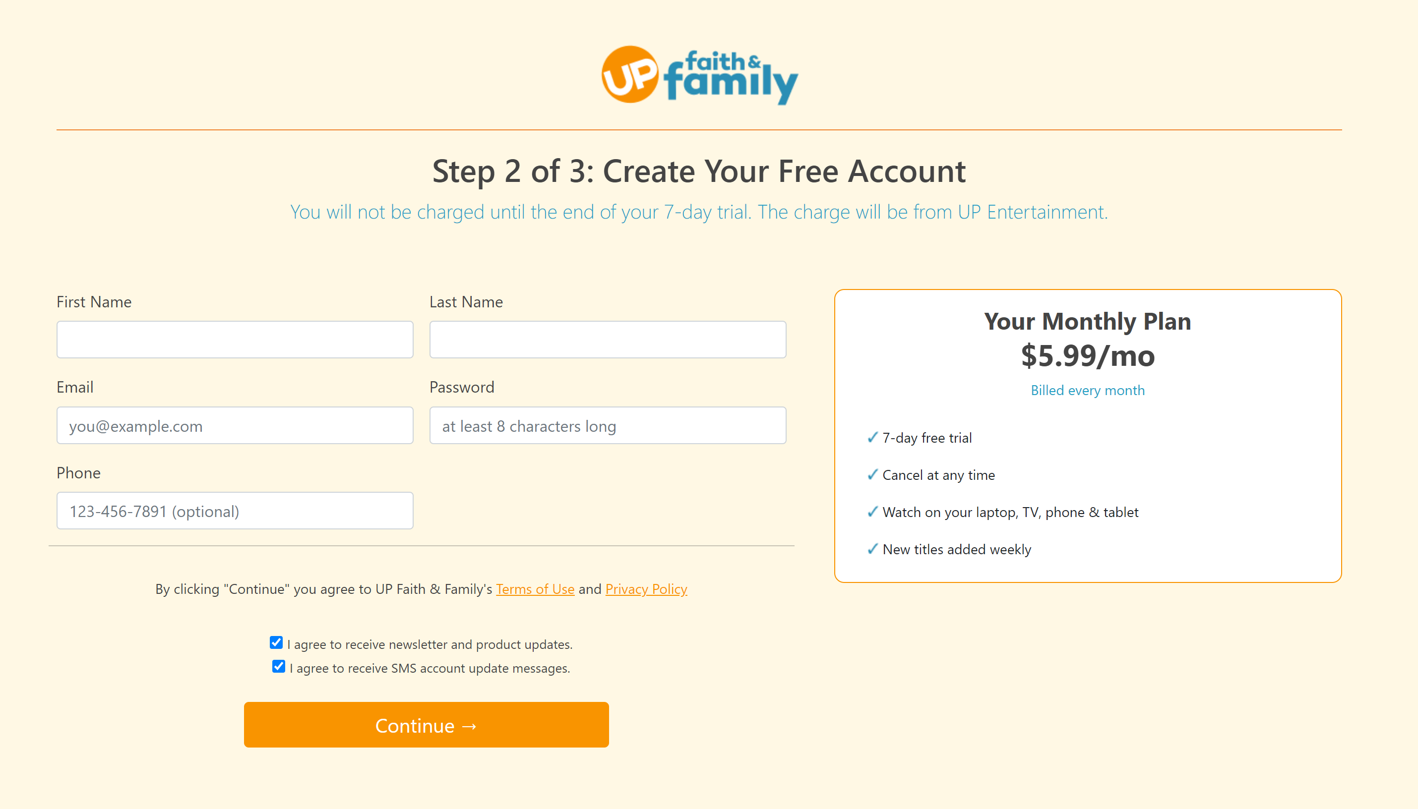Focus the First Name input field

235,339
